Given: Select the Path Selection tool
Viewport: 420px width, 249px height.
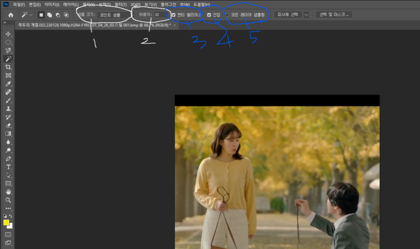Looking at the screenshot, I should tap(8, 175).
